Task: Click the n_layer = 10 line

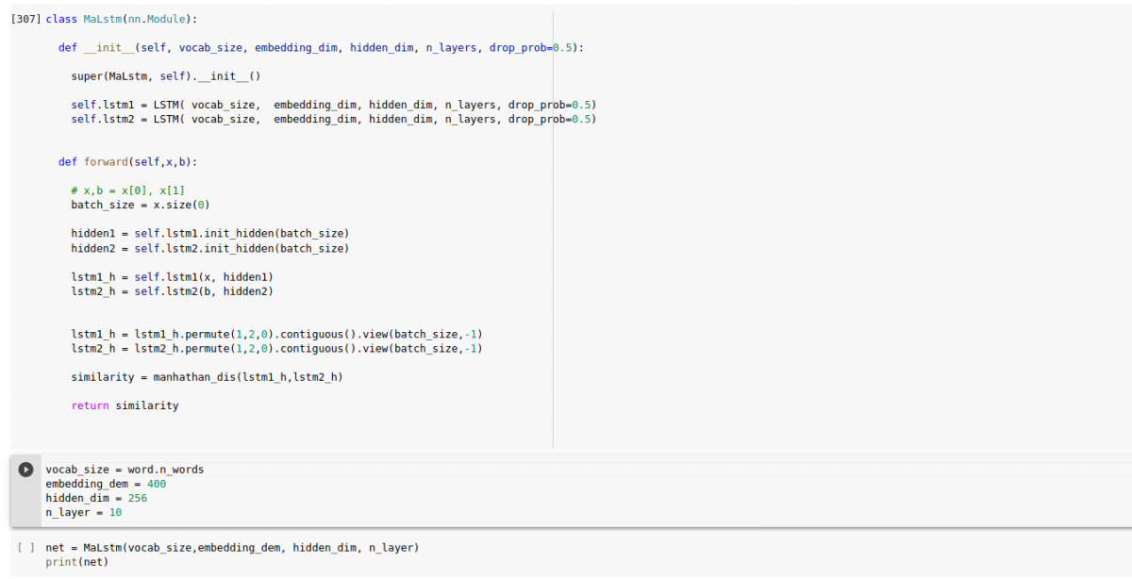Action: [84, 513]
